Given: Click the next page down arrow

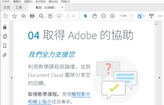Looking at the screenshot, I should 59,16.
